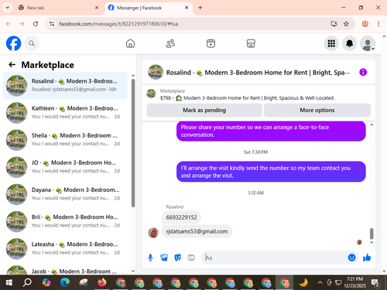Image resolution: width=387 pixels, height=290 pixels.
Task: Send a thumbs up like
Action: (x=367, y=258)
